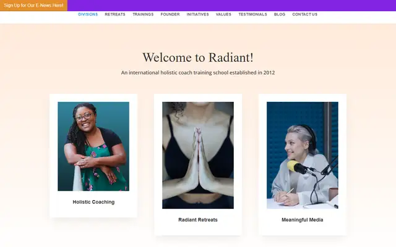Image resolution: width=396 pixels, height=247 pixels.
Task: Go to the Trainings nav item
Action: pyautogui.click(x=143, y=14)
